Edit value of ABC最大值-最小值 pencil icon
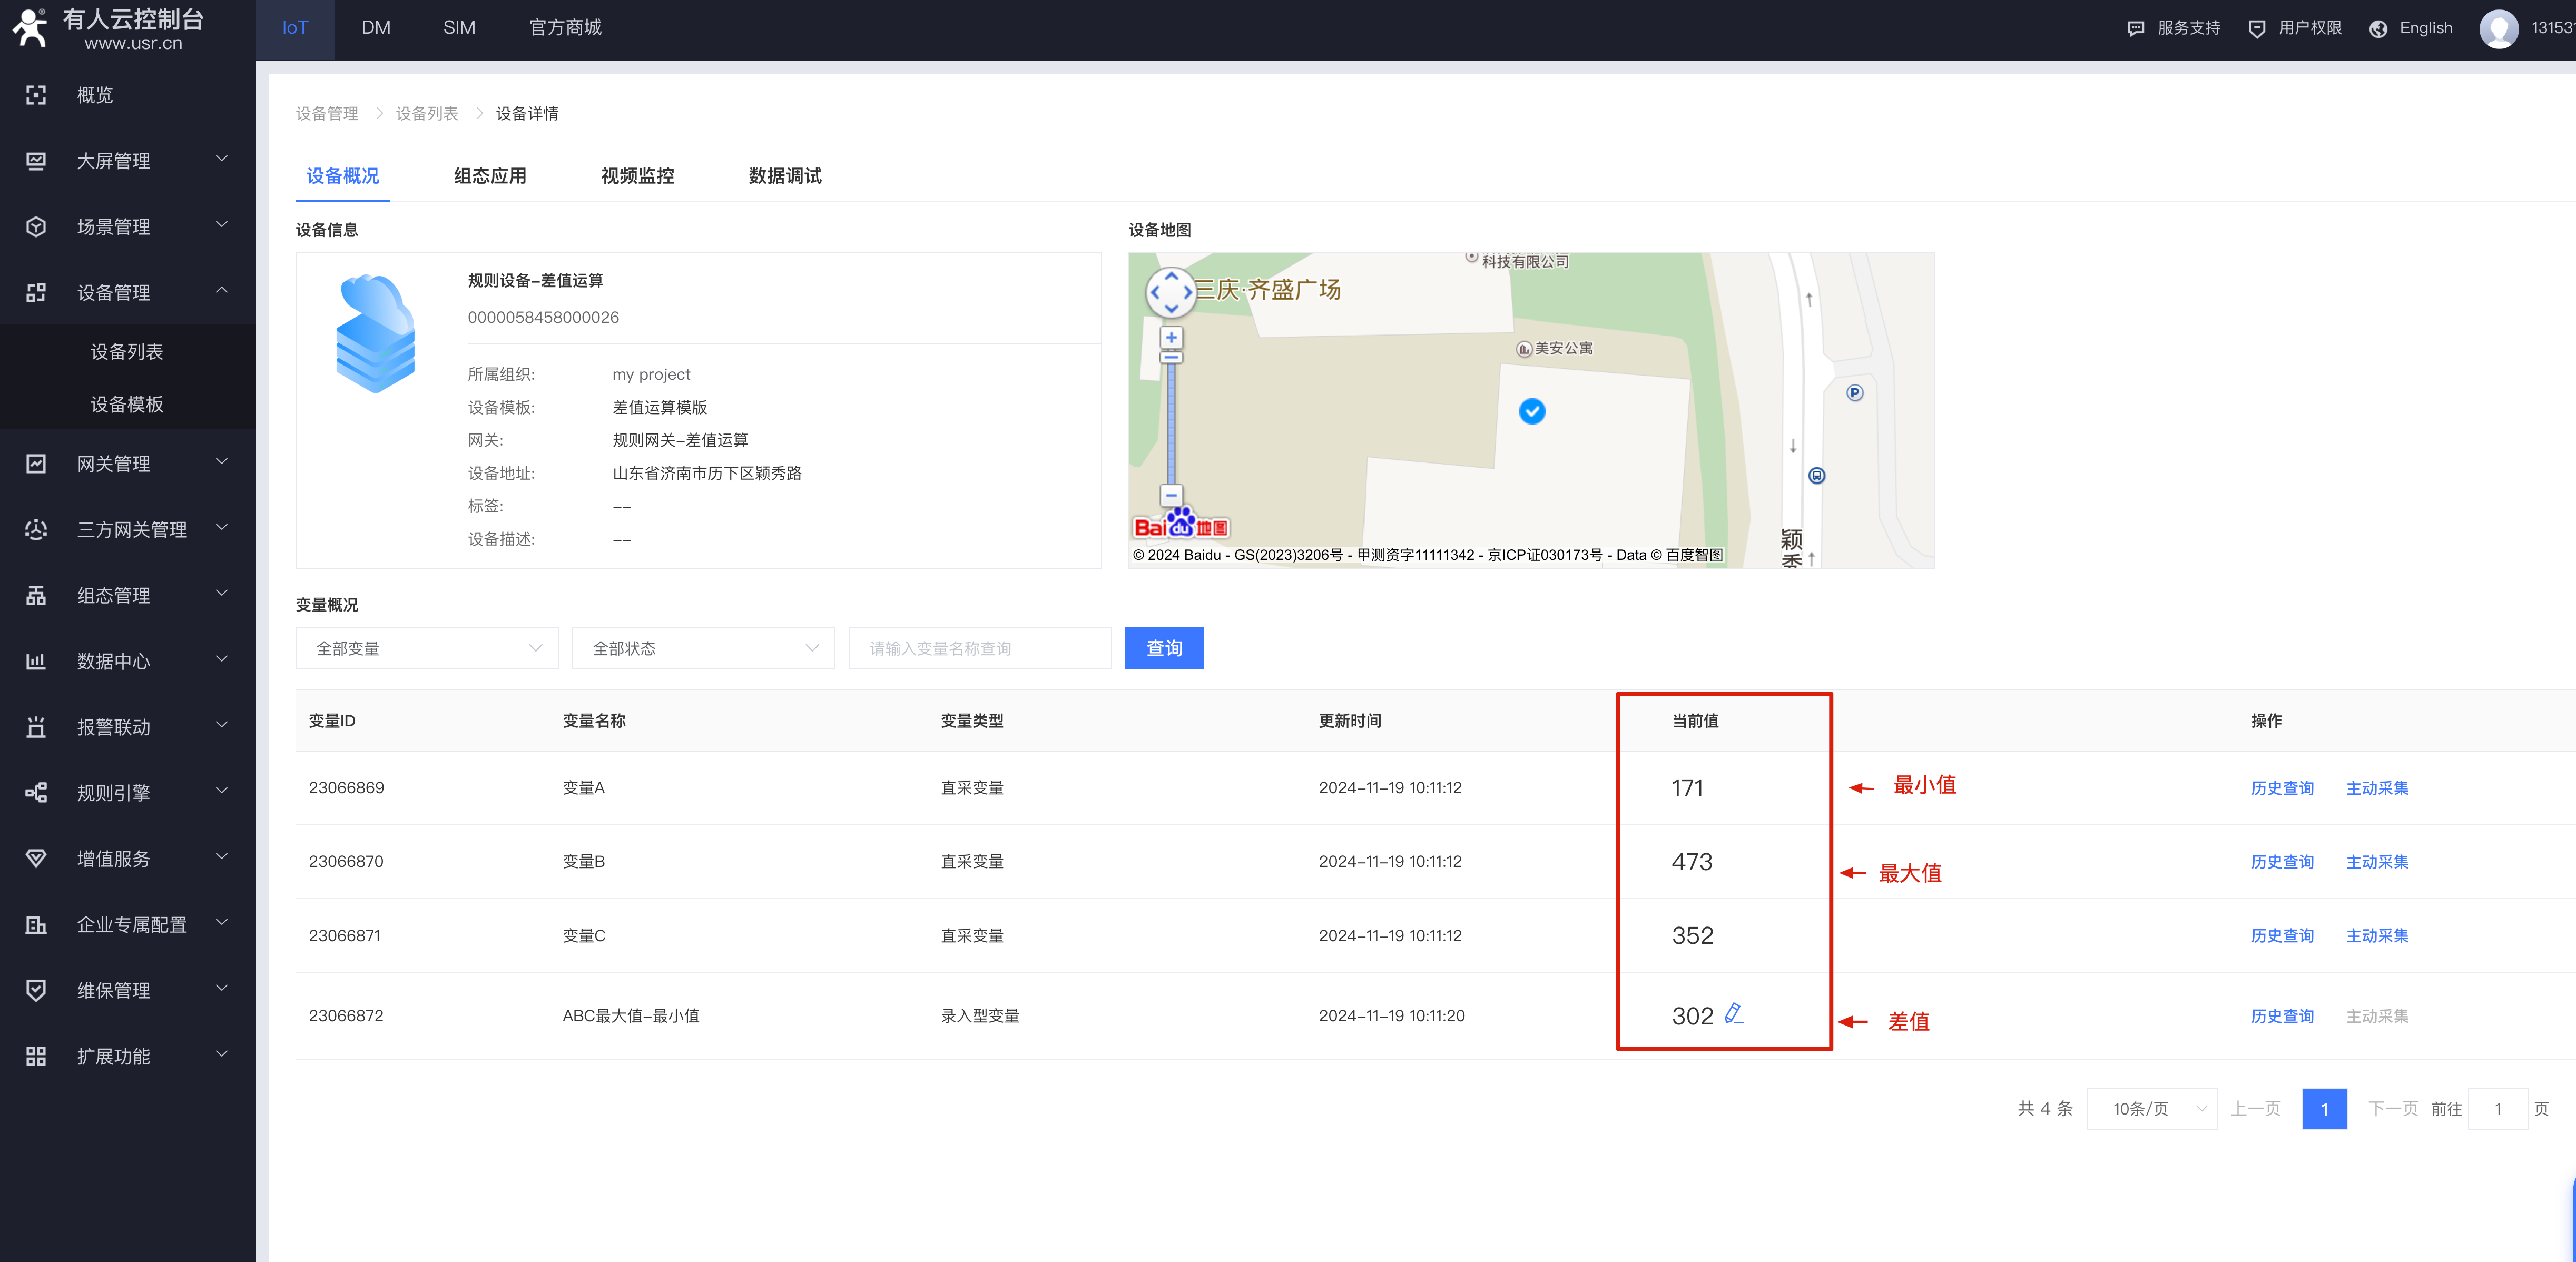Screen dimensions: 2576x1262 point(1734,1014)
